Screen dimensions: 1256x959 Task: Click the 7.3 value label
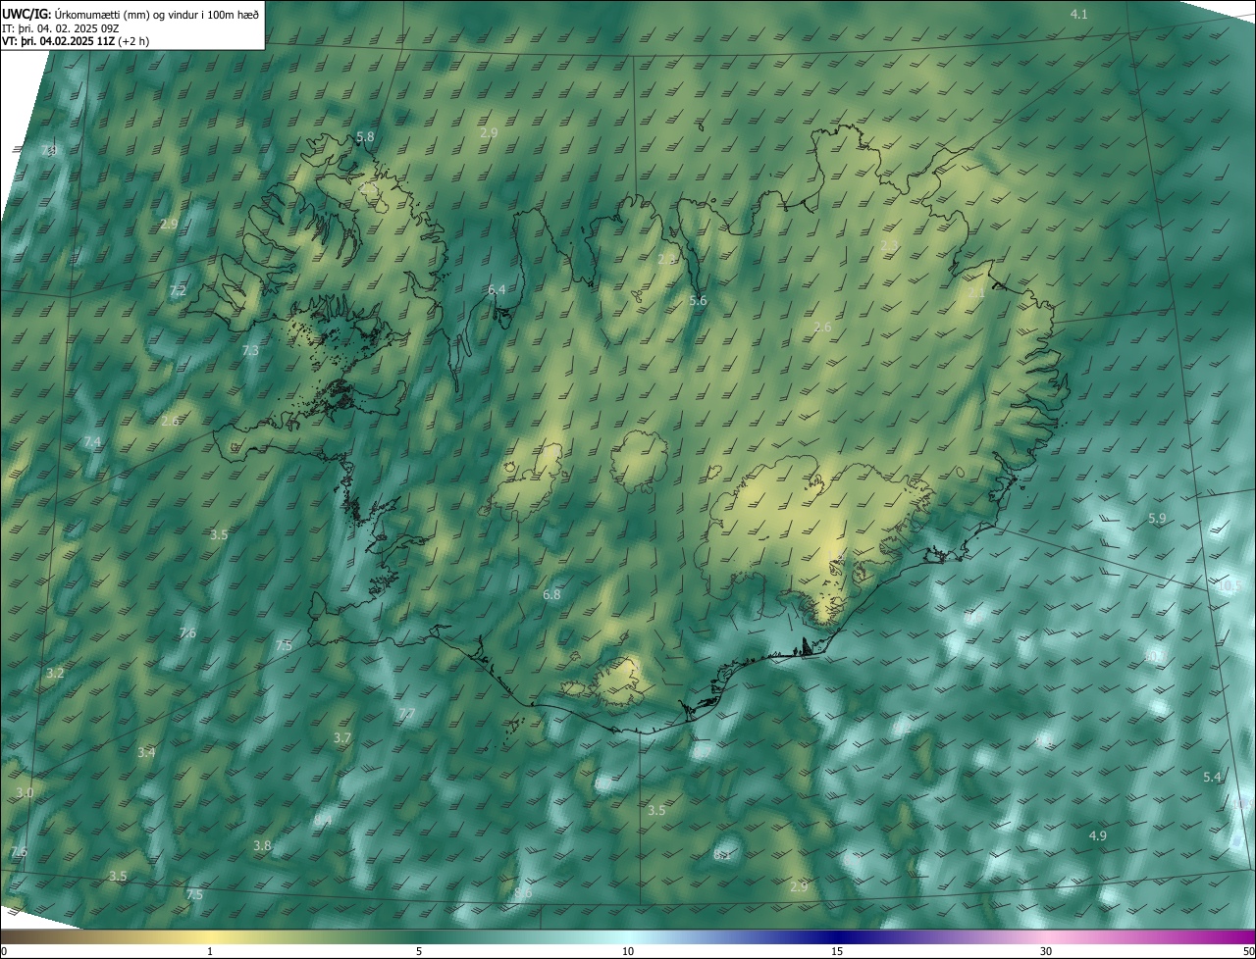[250, 350]
